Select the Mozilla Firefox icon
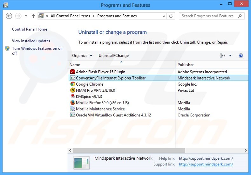251x175 pixels. pyautogui.click(x=72, y=102)
